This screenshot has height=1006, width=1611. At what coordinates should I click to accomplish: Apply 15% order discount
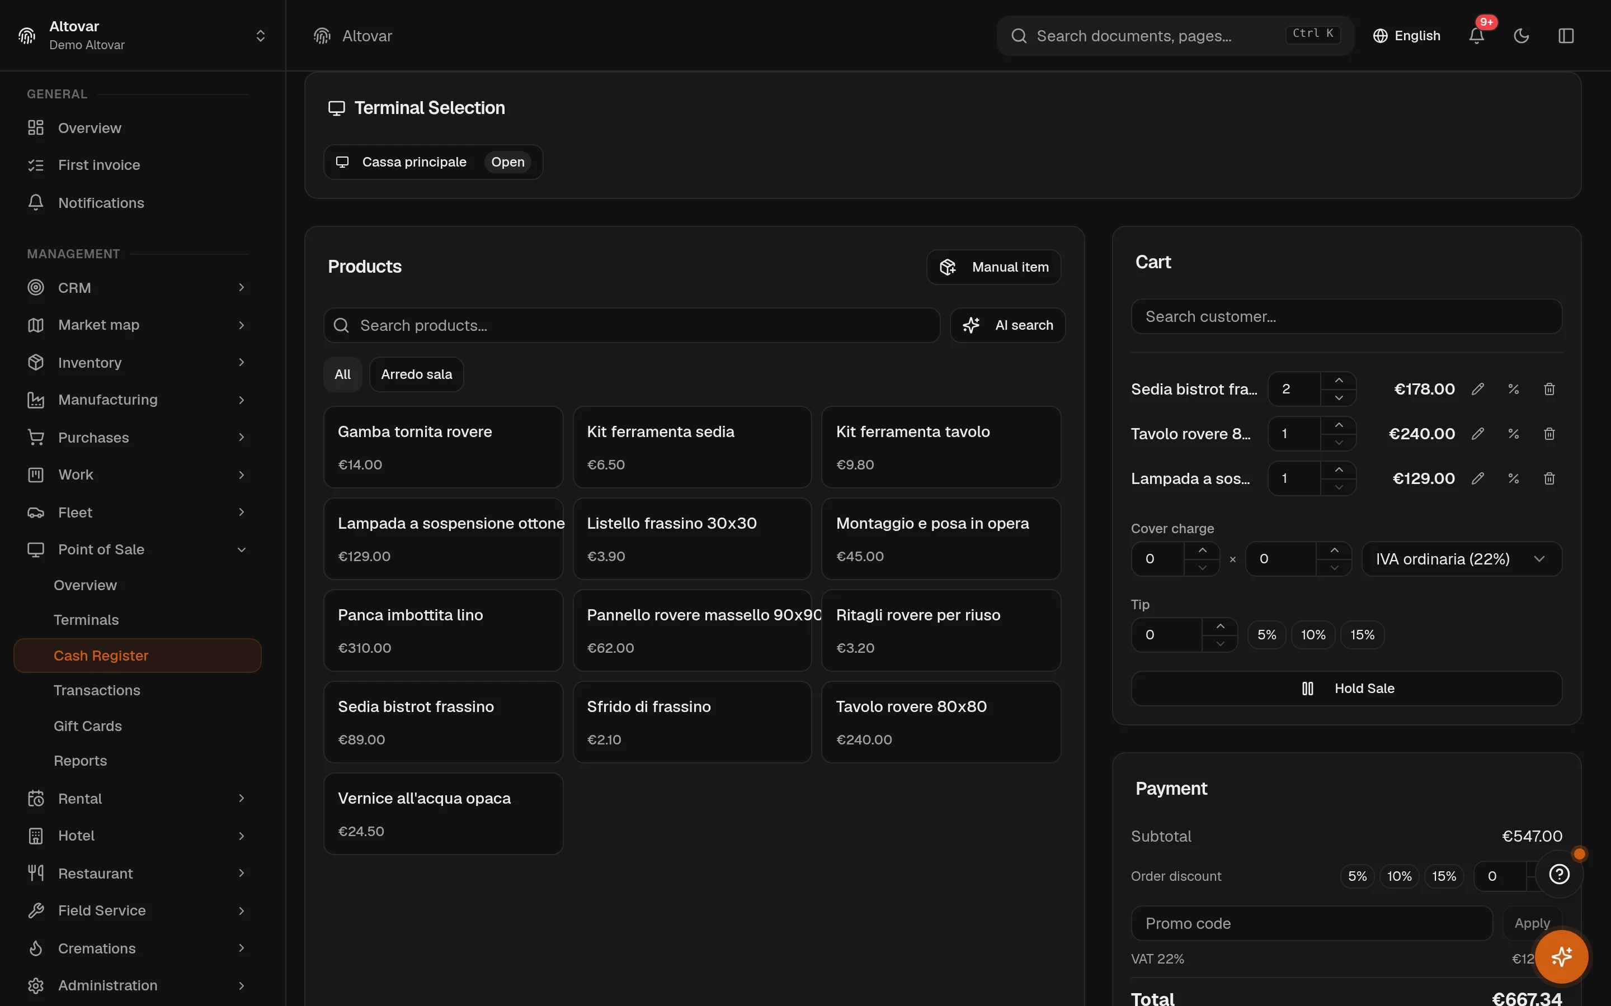coord(1444,876)
